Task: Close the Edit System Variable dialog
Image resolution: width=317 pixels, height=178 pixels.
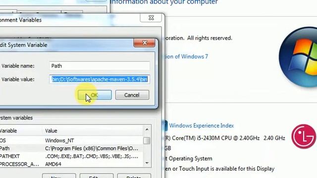Action: coord(144,43)
